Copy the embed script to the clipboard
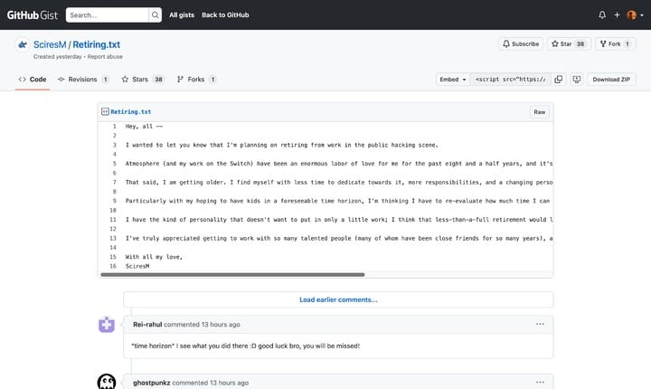Image resolution: width=651 pixels, height=389 pixels. [558, 80]
